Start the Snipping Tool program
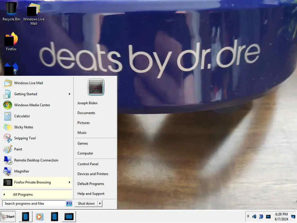The width and height of the screenshot is (297, 223). click(37, 138)
